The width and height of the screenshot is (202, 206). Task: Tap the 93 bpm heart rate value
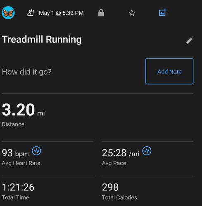click(x=15, y=153)
